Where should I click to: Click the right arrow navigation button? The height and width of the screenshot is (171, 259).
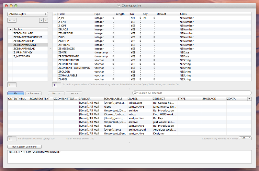[x=46, y=20]
